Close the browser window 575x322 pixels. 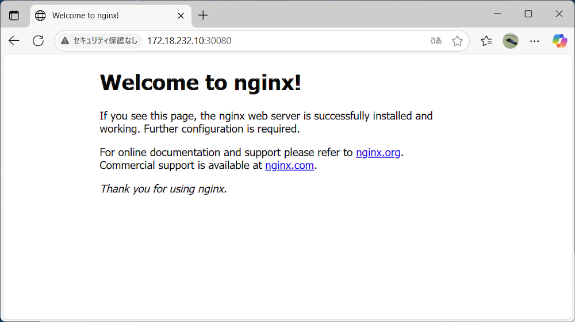pyautogui.click(x=559, y=14)
